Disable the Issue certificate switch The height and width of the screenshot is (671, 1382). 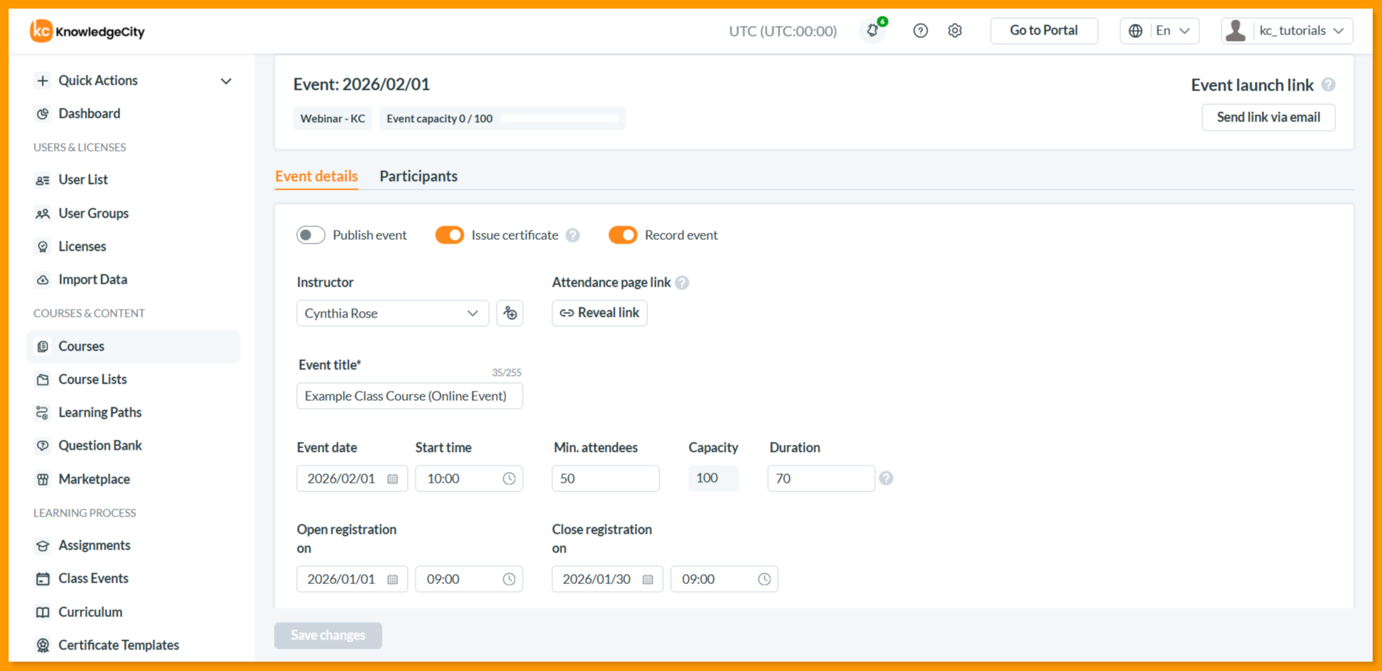coord(449,235)
